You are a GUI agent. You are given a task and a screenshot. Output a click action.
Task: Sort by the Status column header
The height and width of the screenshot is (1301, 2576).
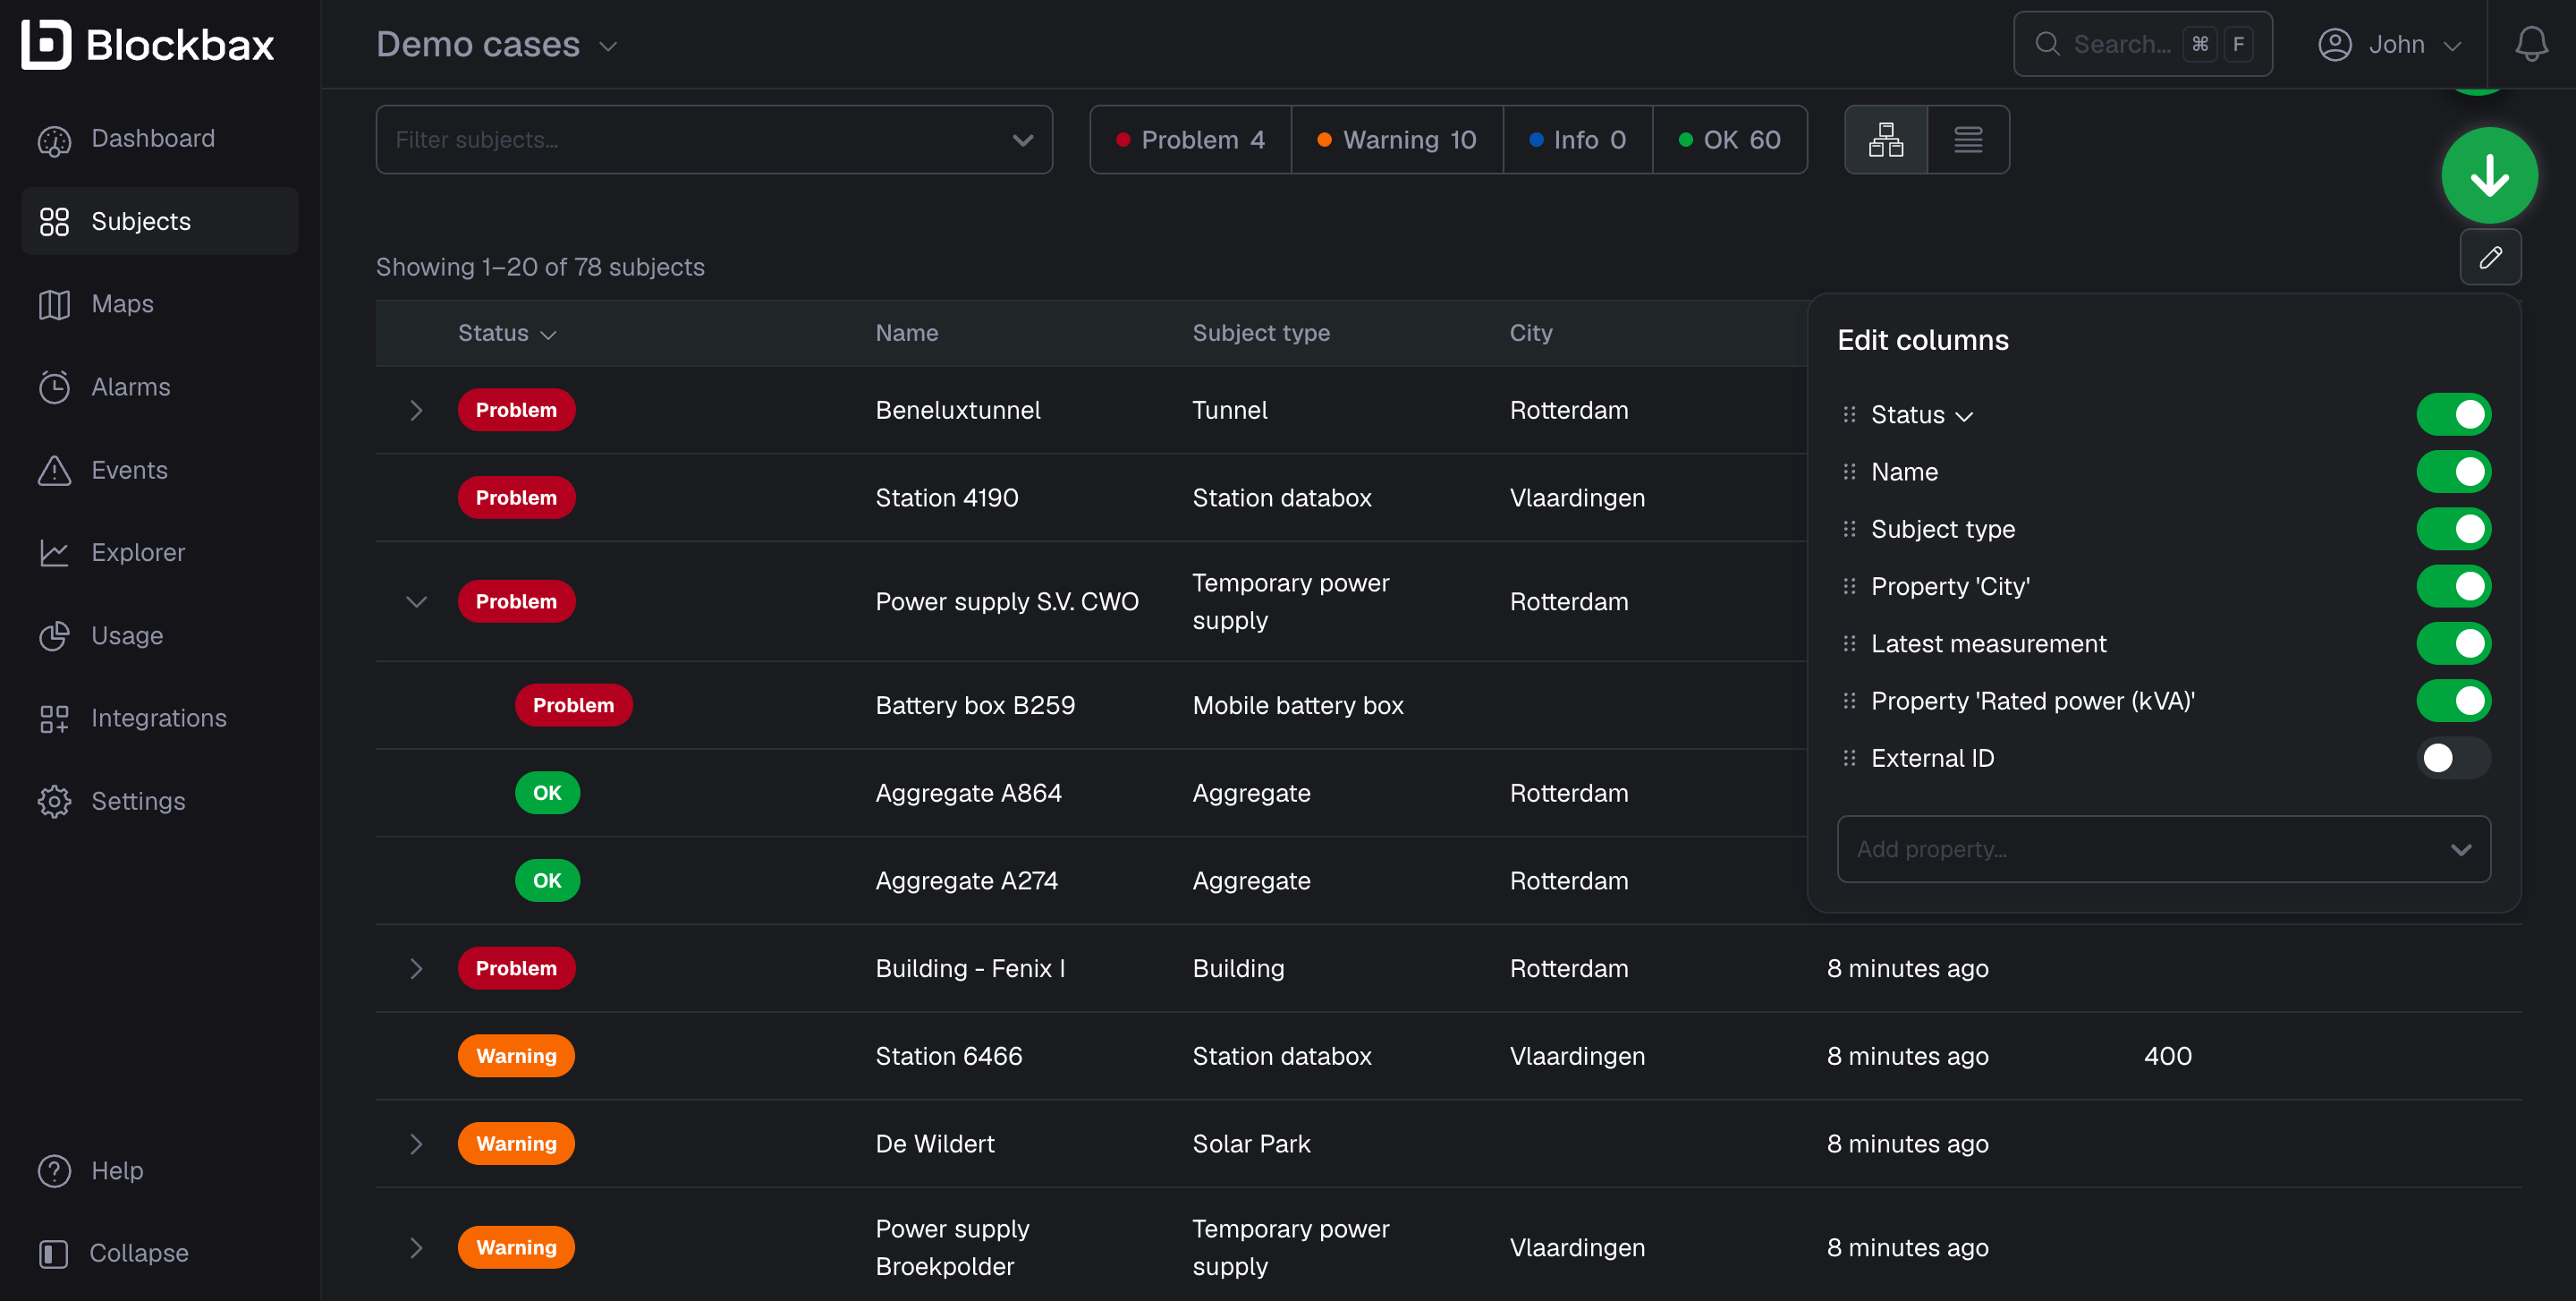507,333
